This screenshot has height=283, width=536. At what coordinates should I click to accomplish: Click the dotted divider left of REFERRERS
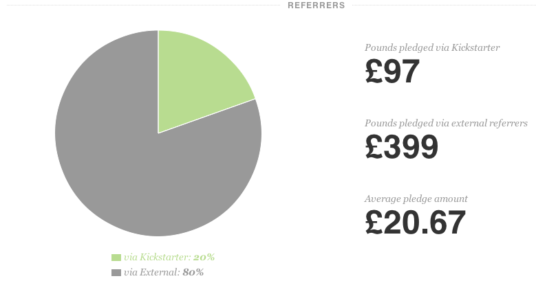click(144, 5)
